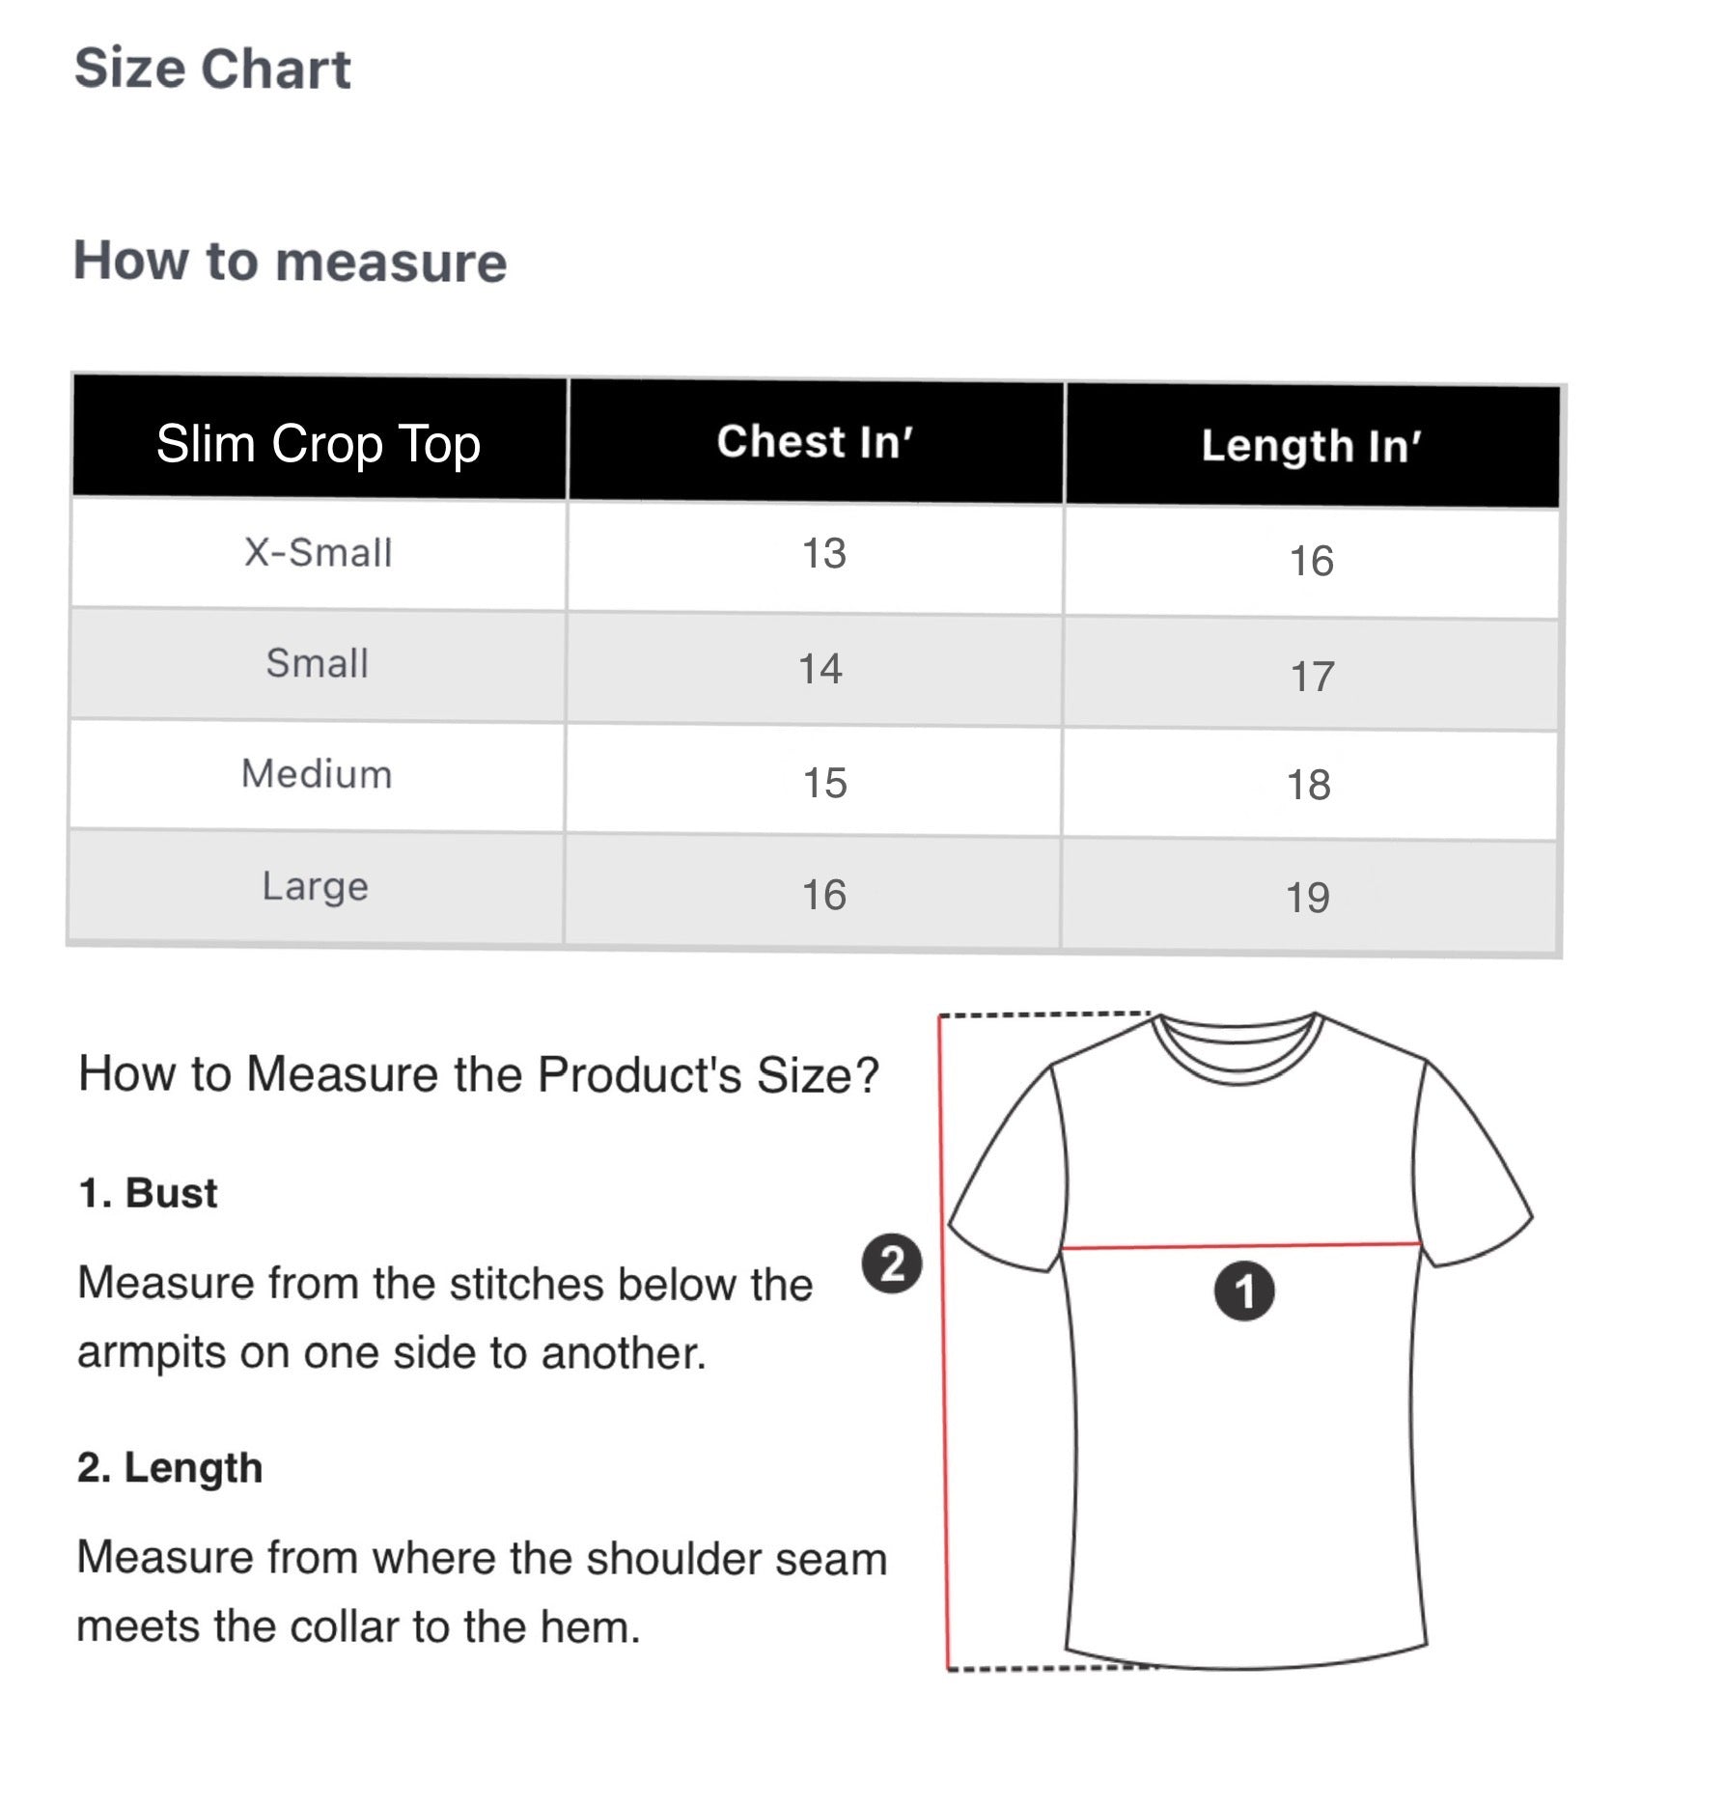1724x1804 pixels.
Task: Click How to Measure the Product's Size text
Action: 479,1074
